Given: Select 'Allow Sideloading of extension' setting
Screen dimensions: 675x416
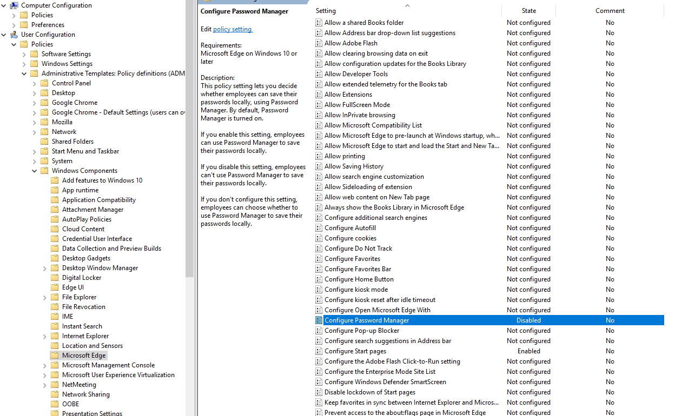Looking at the screenshot, I should pos(368,187).
